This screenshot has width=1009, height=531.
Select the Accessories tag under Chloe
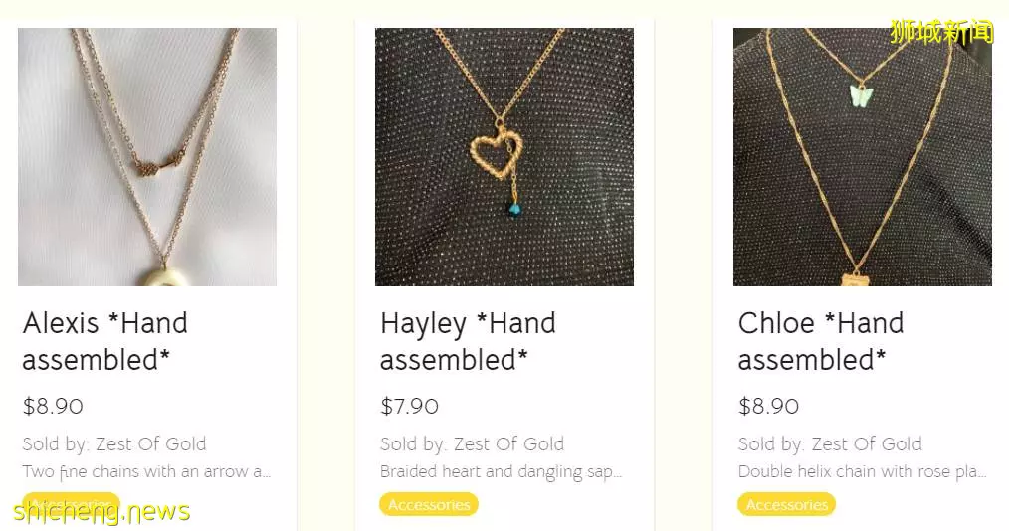pos(786,504)
